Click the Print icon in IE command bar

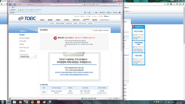[x=96, y=13]
